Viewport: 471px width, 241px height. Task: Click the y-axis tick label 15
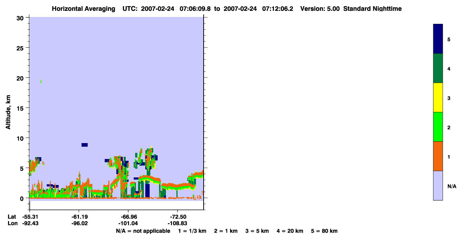(21, 108)
